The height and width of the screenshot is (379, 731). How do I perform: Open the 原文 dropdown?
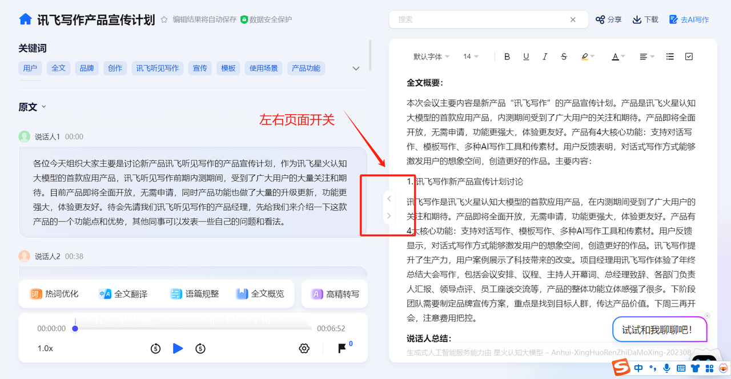pyautogui.click(x=33, y=107)
